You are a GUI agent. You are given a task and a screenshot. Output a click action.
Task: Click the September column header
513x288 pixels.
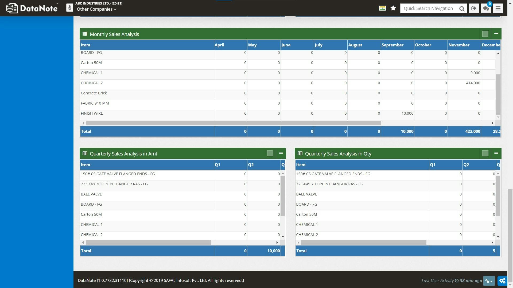pyautogui.click(x=392, y=45)
